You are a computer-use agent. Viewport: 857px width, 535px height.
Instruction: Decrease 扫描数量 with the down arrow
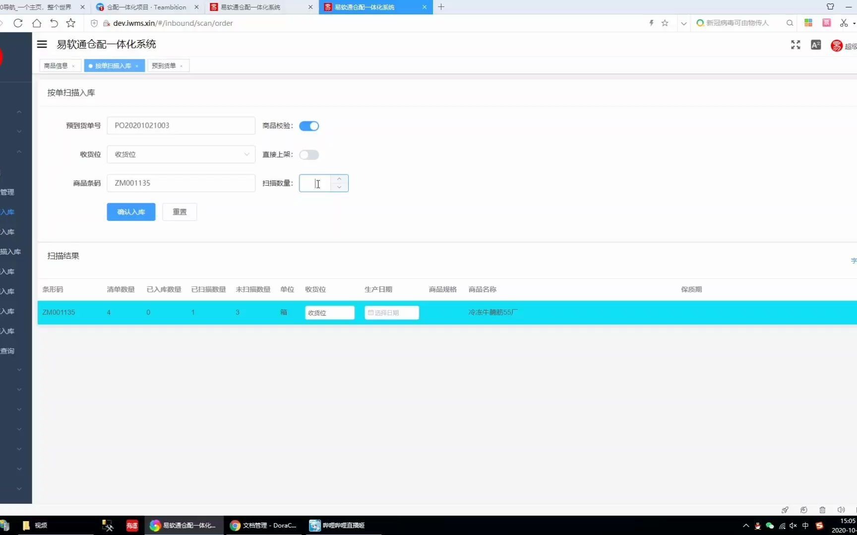tap(339, 187)
